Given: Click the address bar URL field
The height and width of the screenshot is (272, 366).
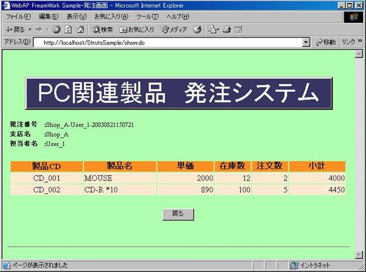Looking at the screenshot, I should point(167,42).
